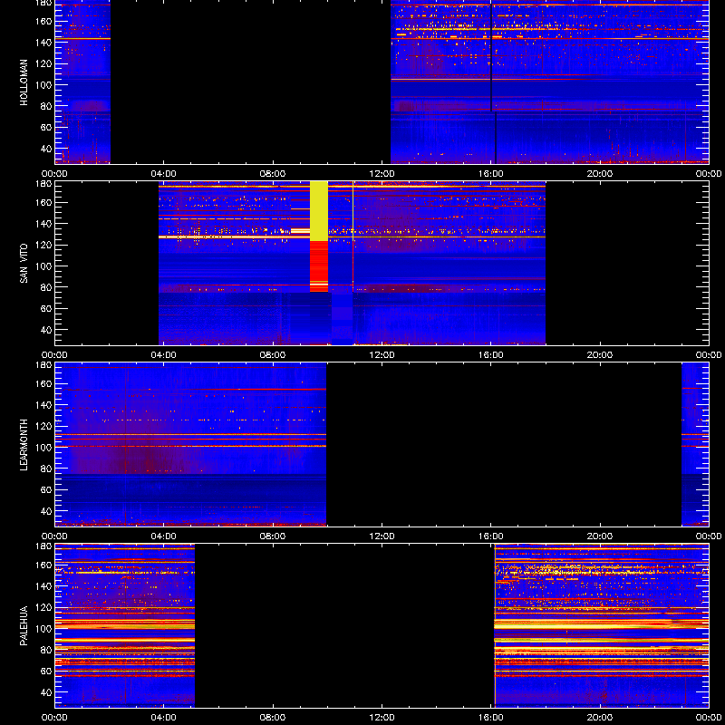Image resolution: width=725 pixels, height=725 pixels.
Task: Click the 08:00 time label under San Vito plot
Action: pyautogui.click(x=273, y=355)
